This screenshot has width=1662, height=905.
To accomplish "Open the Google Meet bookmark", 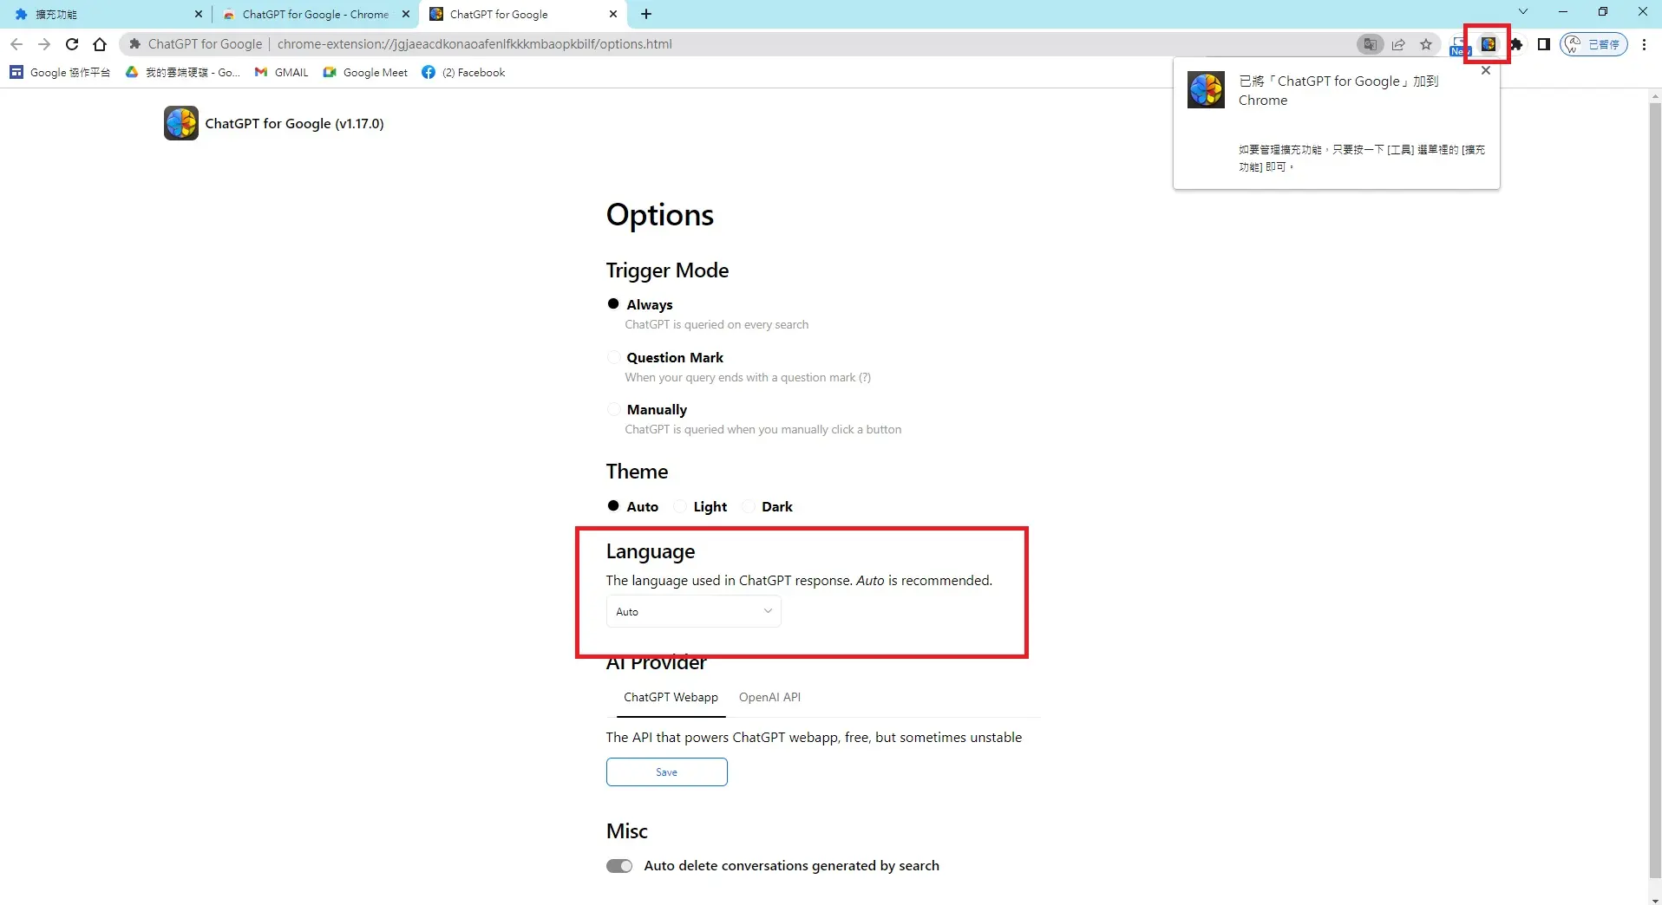I will [365, 73].
